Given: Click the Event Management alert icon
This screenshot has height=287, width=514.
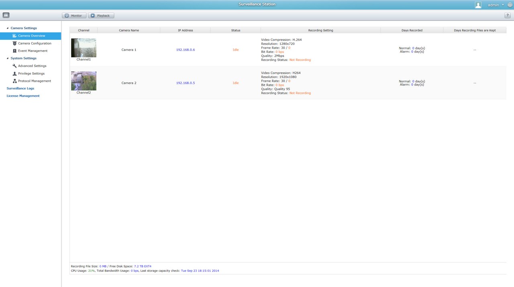Looking at the screenshot, I should coord(14,51).
